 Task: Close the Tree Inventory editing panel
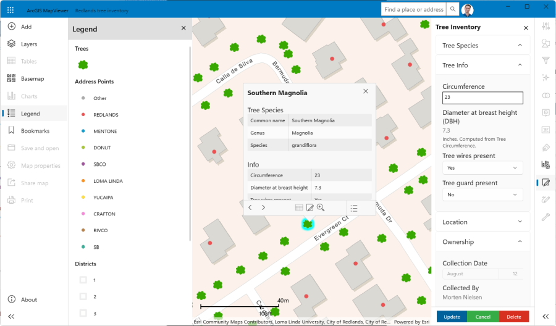pos(526,28)
